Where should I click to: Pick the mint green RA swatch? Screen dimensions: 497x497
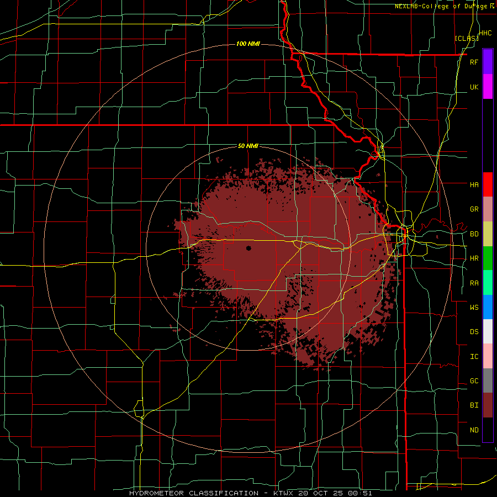click(488, 283)
